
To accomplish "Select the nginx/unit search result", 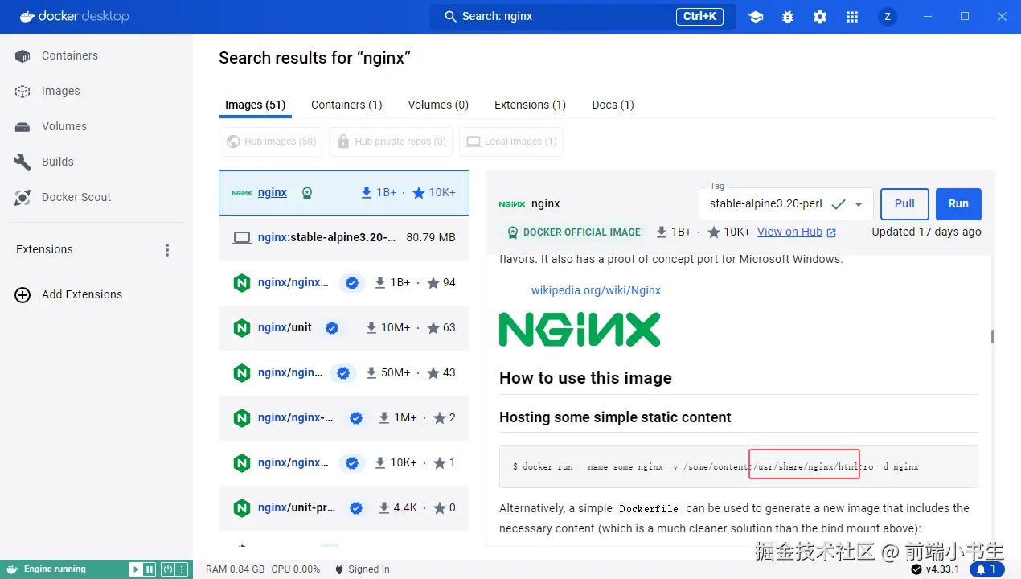I will click(x=344, y=328).
